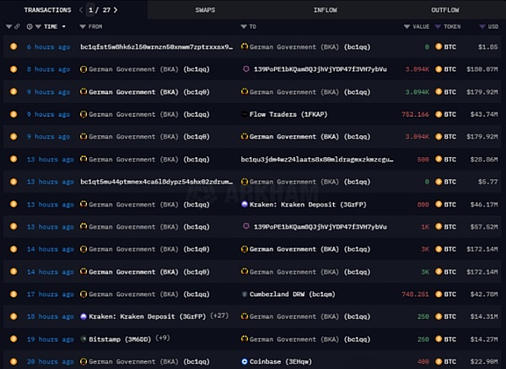Click the Coinbase logo in the last row
This screenshot has width=506, height=369.
click(245, 361)
